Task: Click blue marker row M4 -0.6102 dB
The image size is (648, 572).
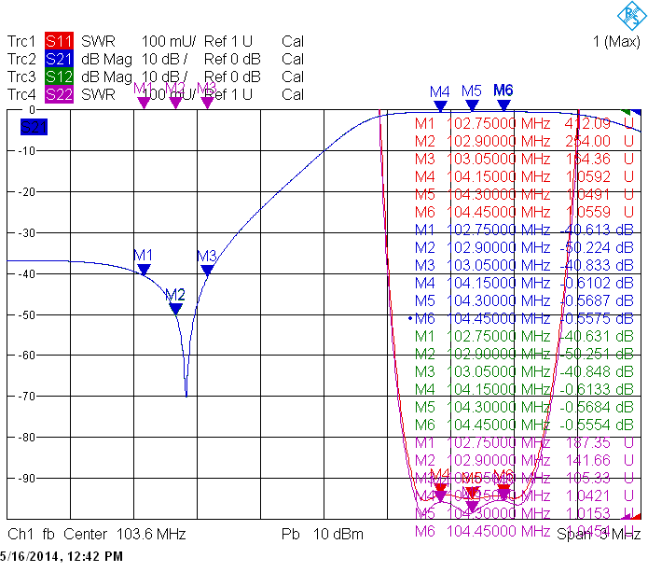Action: (524, 283)
